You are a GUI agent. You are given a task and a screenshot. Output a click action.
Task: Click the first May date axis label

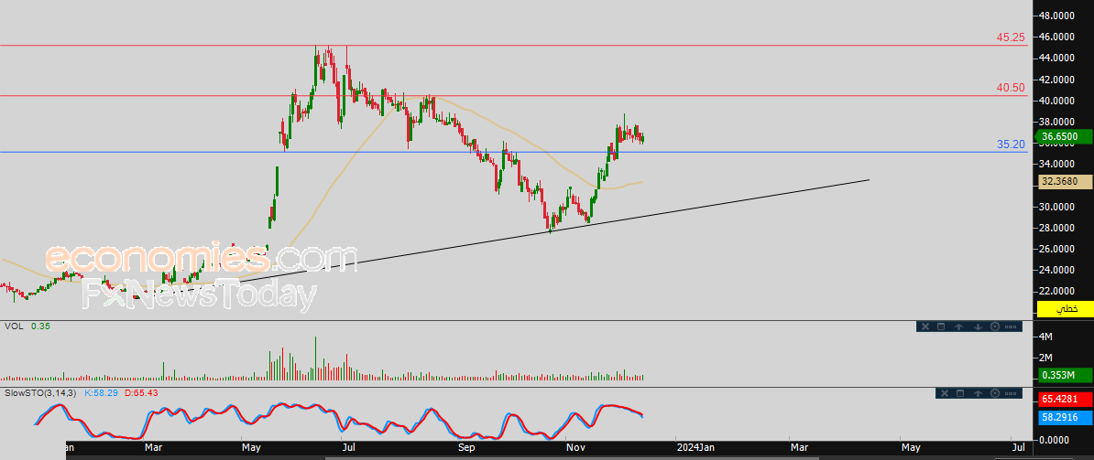coord(251,447)
